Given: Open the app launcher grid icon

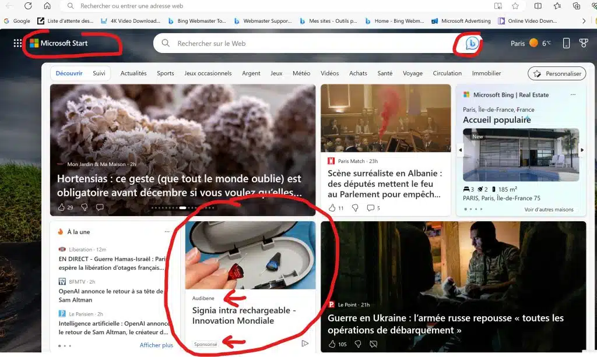Looking at the screenshot, I should tap(17, 43).
